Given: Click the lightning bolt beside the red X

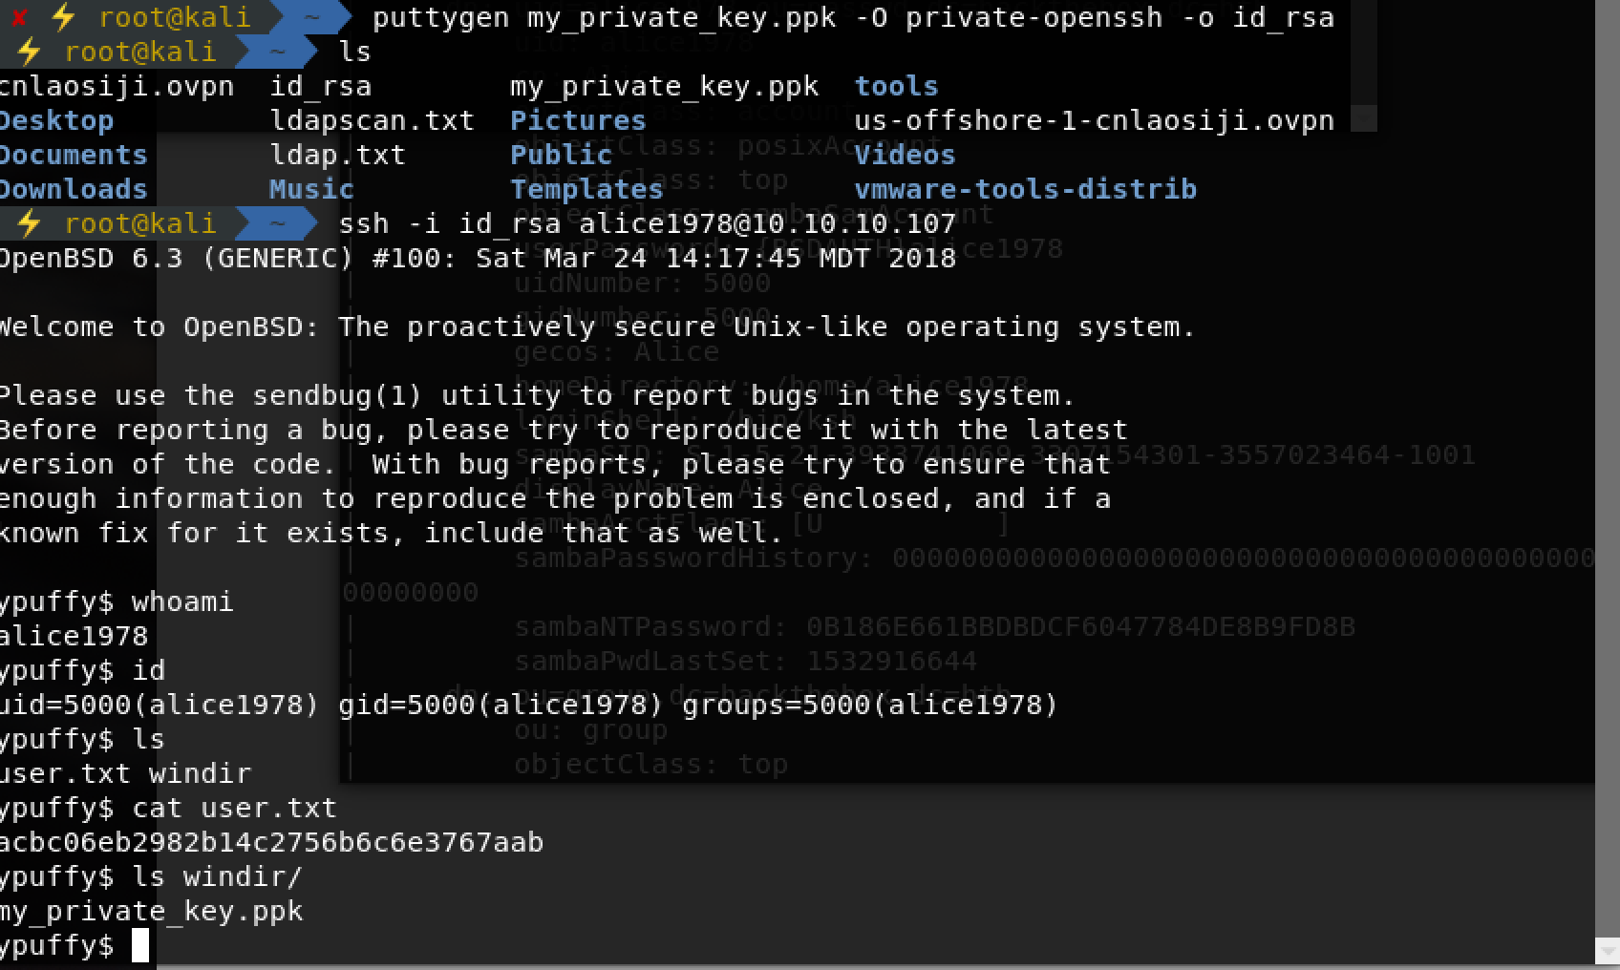Looking at the screenshot, I should pyautogui.click(x=64, y=16).
